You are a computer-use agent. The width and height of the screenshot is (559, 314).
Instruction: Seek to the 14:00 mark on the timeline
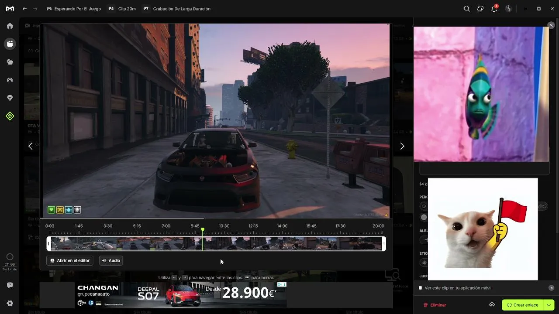[282, 226]
